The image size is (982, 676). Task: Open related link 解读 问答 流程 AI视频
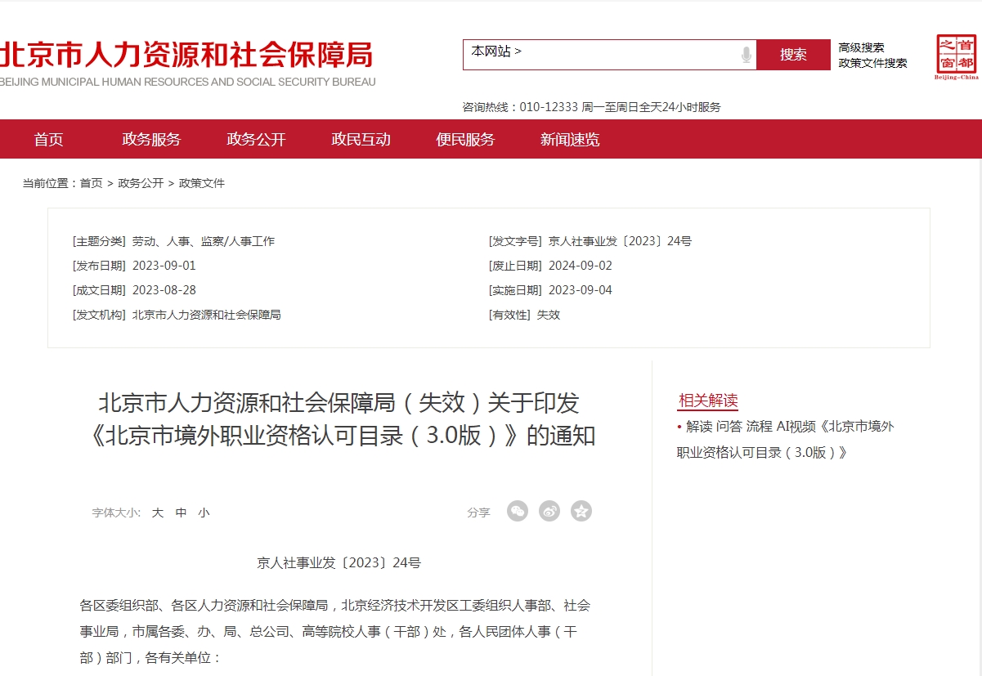(x=786, y=439)
